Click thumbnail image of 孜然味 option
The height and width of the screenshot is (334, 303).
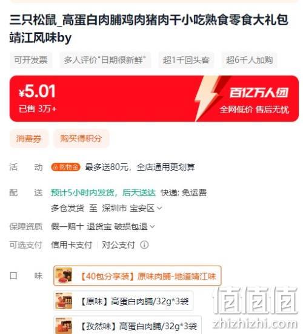click(64, 326)
